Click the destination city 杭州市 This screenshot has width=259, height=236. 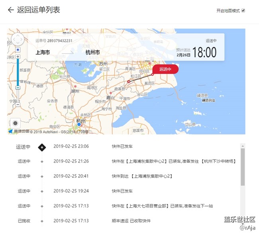[93, 53]
